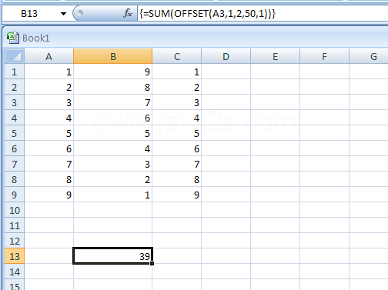Image resolution: width=388 pixels, height=290 pixels.
Task: Click cell C2 containing 2
Action: click(177, 87)
